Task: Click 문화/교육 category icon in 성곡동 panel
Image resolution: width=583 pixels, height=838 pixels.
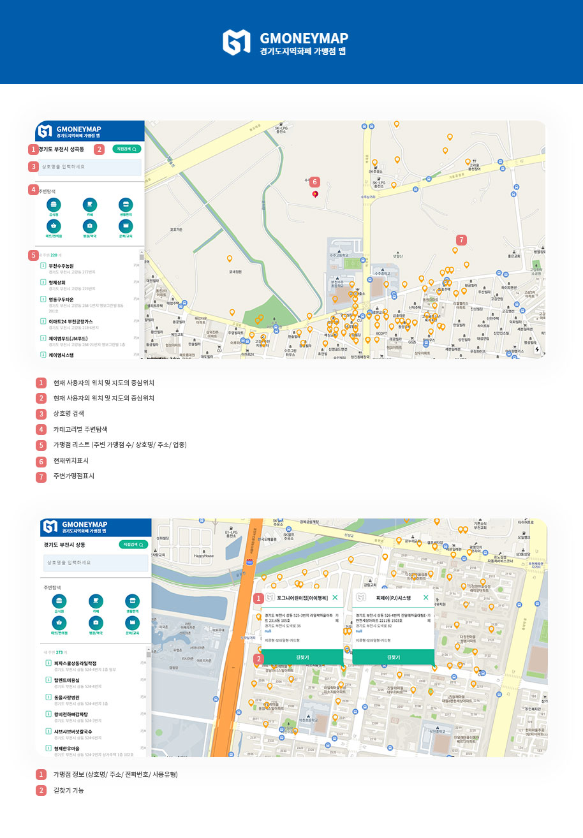Action: click(126, 226)
